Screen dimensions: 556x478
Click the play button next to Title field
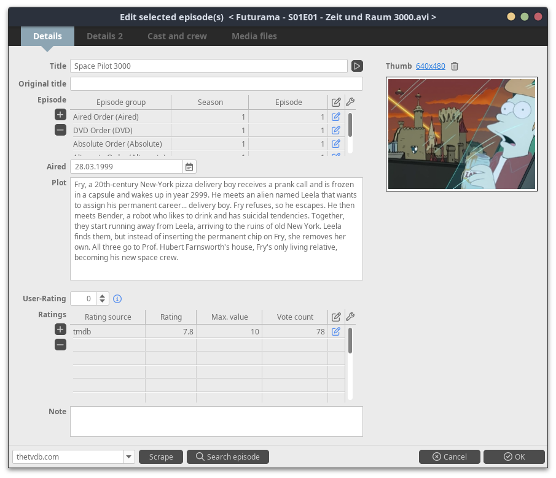click(x=357, y=66)
